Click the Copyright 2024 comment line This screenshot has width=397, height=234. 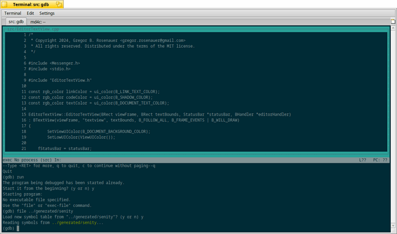pos(108,40)
